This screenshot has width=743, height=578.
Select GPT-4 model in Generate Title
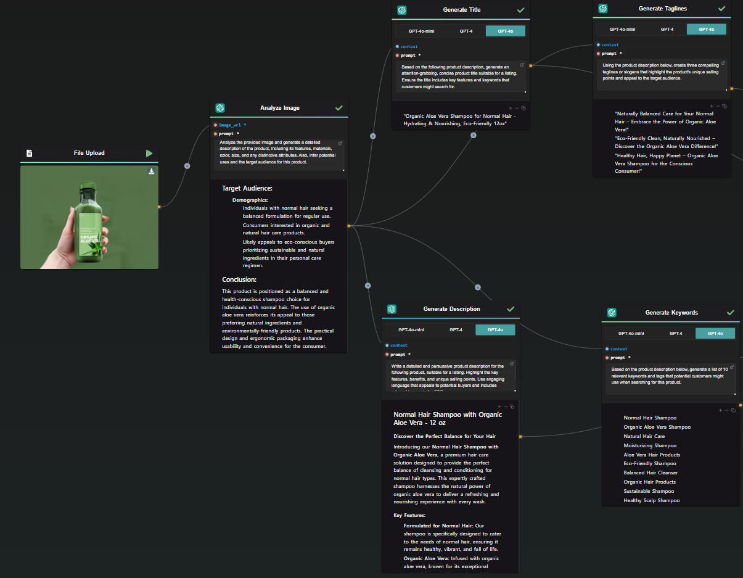tap(466, 31)
